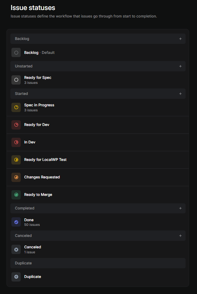The image size is (197, 294).
Task: Add a new status under Backlog
Action: tap(180, 39)
